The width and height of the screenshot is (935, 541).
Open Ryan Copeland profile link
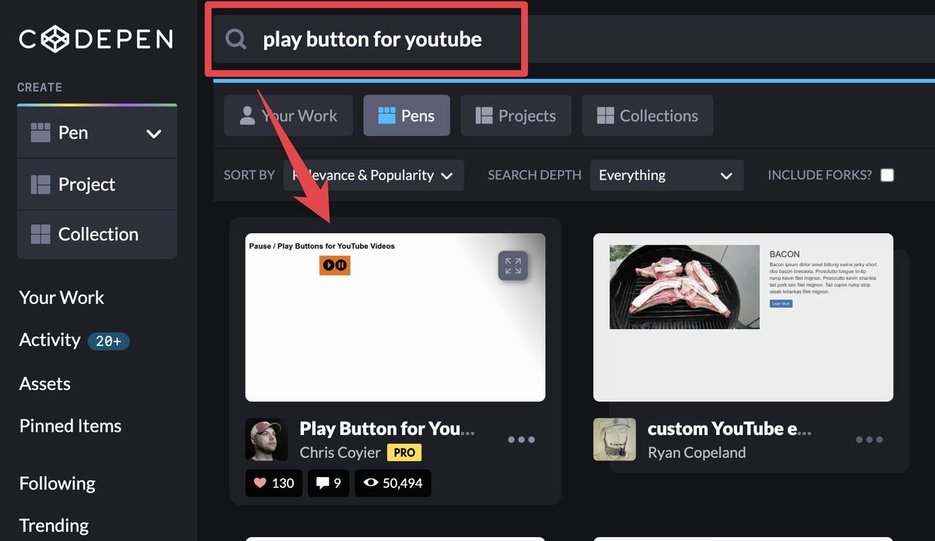click(697, 452)
